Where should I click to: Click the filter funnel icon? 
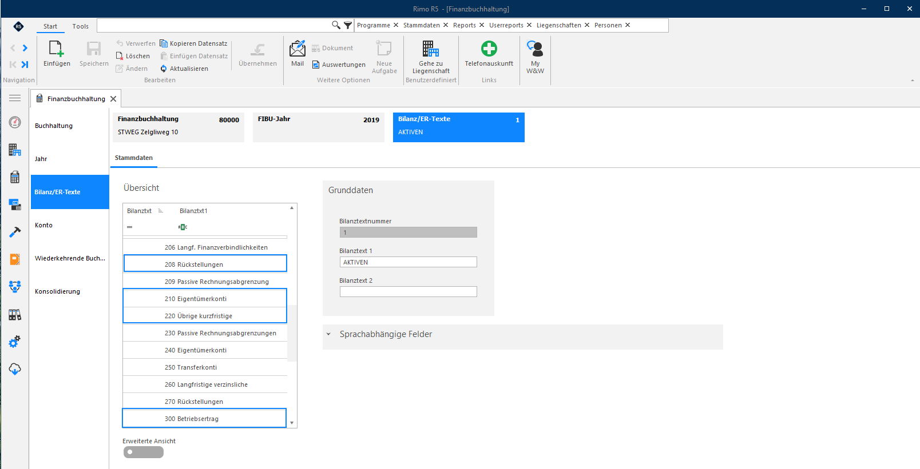point(348,25)
